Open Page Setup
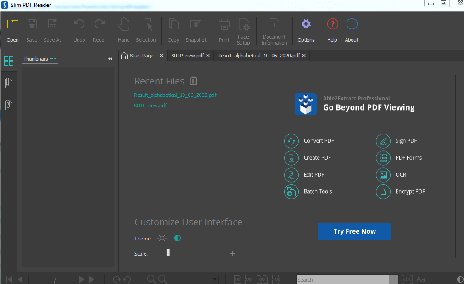The height and width of the screenshot is (284, 464). pos(244,24)
